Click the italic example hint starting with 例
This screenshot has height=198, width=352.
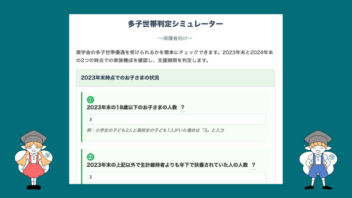[155, 130]
